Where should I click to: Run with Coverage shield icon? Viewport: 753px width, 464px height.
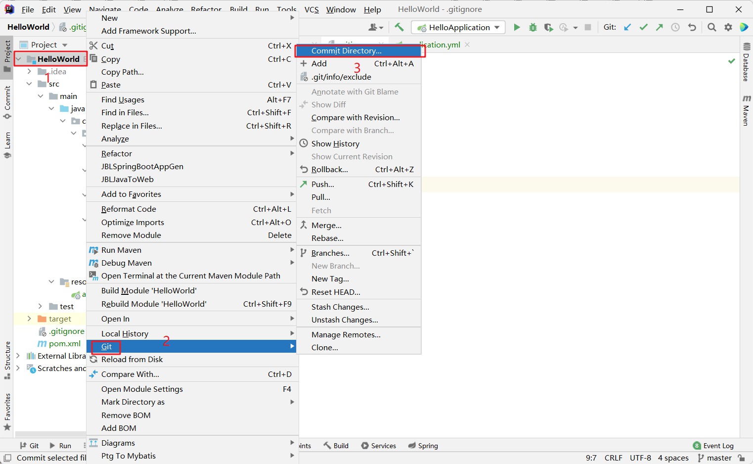pos(548,27)
